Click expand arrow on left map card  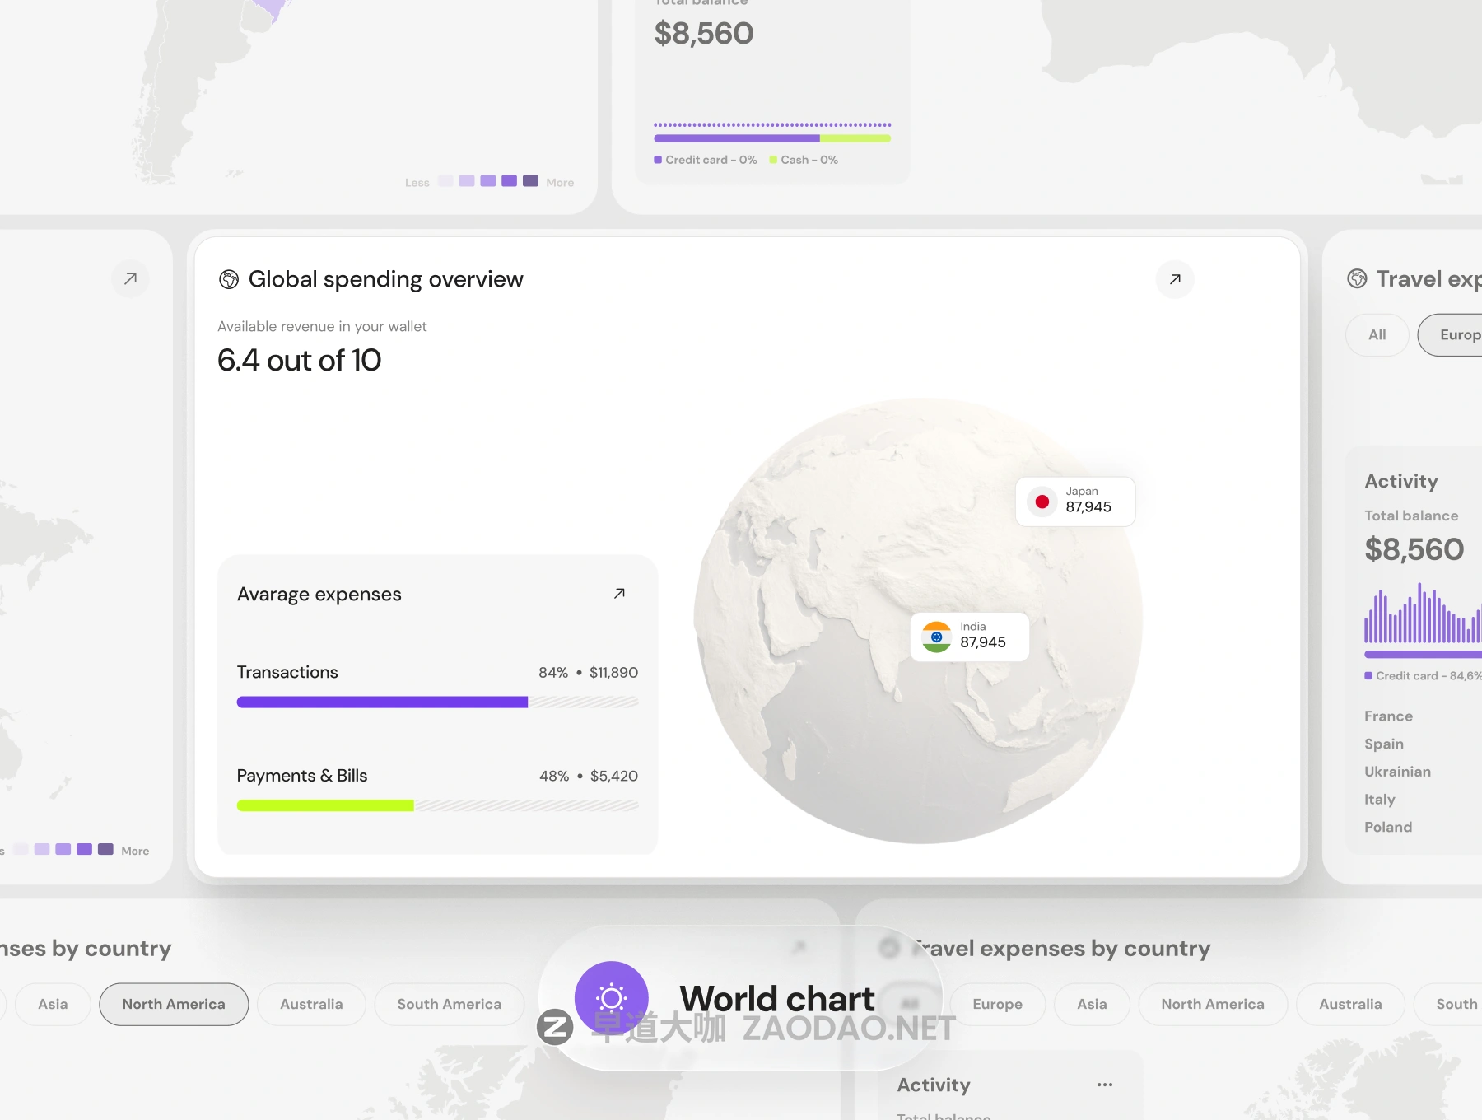(x=130, y=279)
